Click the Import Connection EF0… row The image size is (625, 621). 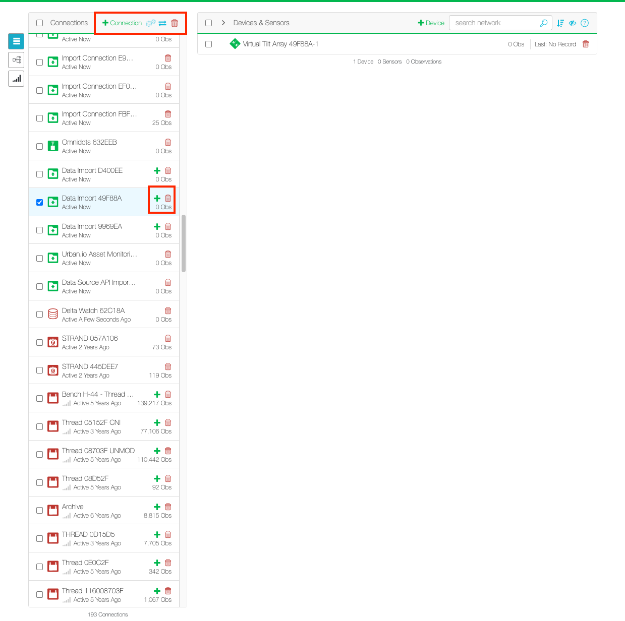(104, 90)
